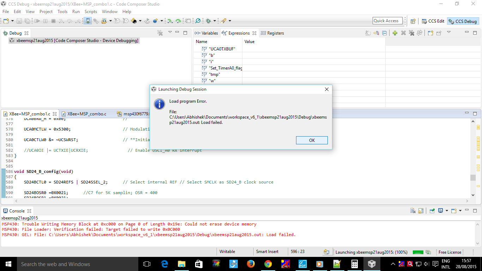Click the Chrome icon in the taskbar
482x271 pixels.
coord(268,264)
